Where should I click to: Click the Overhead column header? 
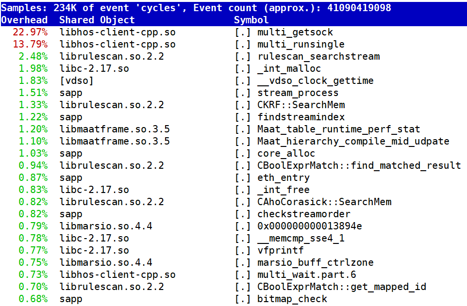(x=24, y=20)
